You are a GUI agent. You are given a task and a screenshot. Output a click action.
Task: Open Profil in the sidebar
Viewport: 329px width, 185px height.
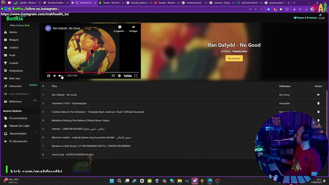[12, 55]
